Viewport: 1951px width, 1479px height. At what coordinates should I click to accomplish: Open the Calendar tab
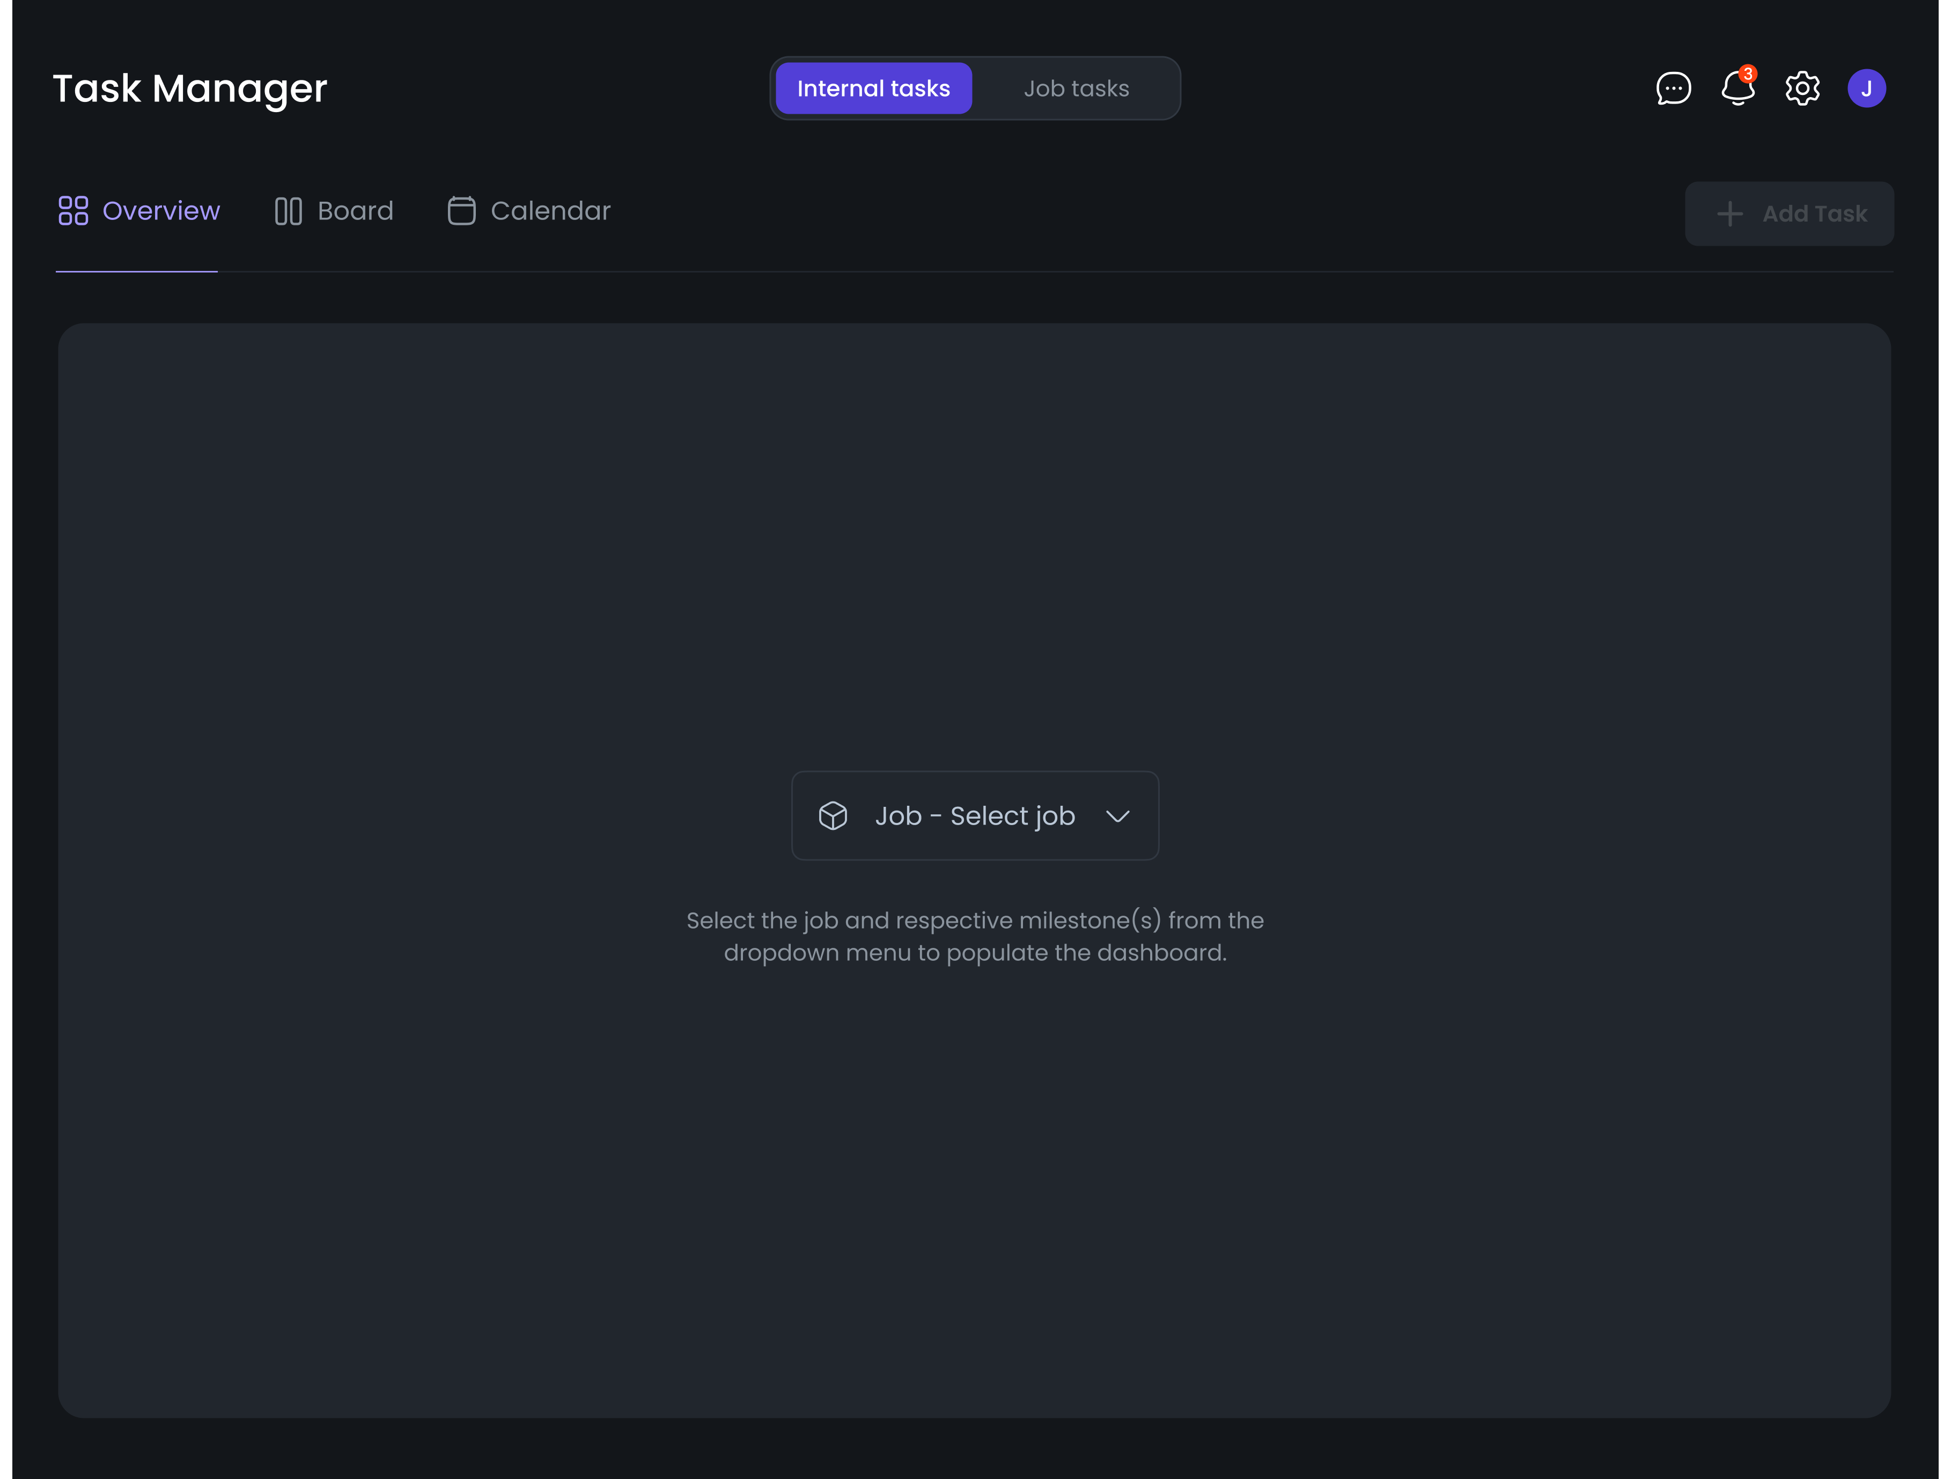point(528,211)
